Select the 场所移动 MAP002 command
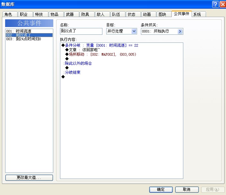The width and height of the screenshot is (226, 195). pos(100,54)
